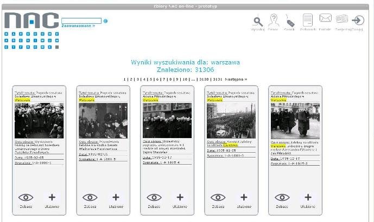
Task: Open the Pomoc help icon
Action: pos(274,21)
